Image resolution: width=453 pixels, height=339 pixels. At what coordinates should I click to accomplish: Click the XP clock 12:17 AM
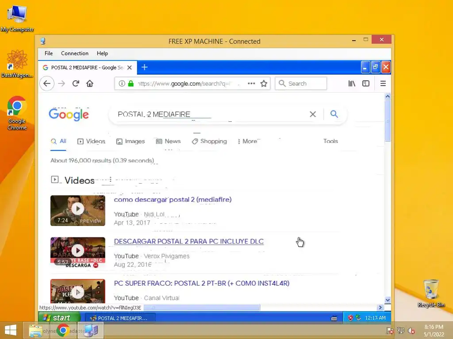click(x=375, y=318)
